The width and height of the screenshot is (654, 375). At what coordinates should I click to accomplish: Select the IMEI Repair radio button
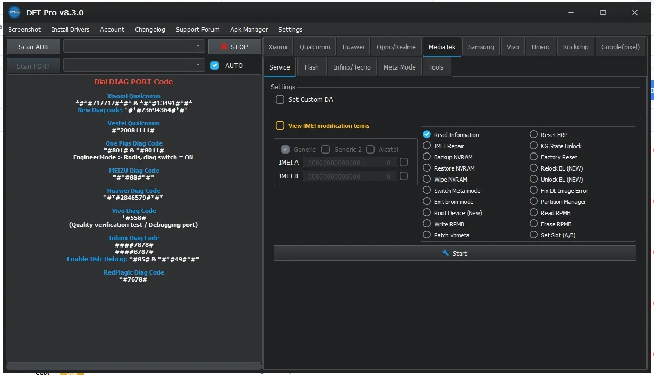click(x=427, y=146)
